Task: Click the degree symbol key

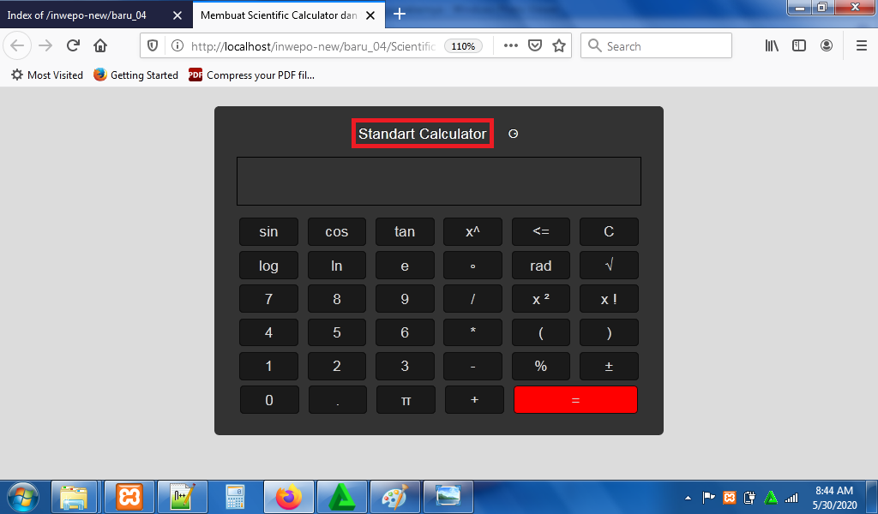Action: tap(472, 266)
